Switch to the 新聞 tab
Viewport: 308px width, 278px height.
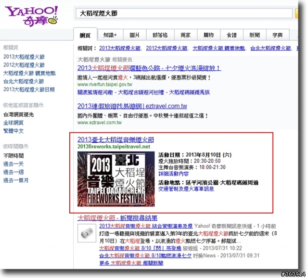tap(255, 35)
